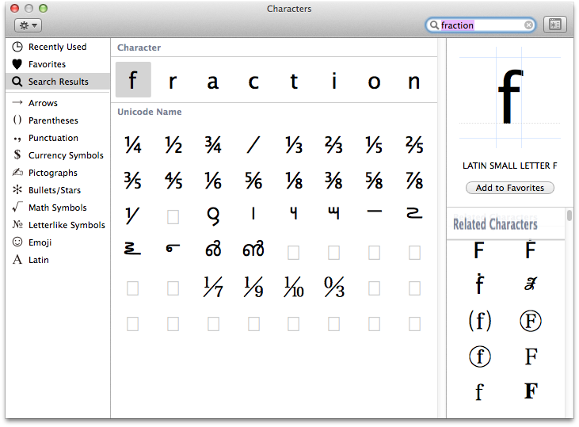
Task: Toggle the compact character viewer button
Action: [x=554, y=25]
